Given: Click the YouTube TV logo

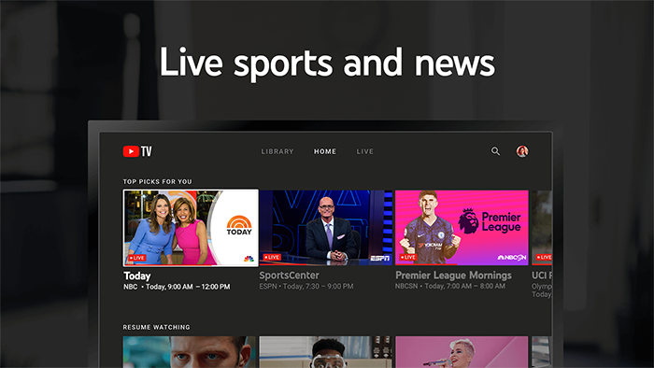Looking at the screenshot, I should coord(137,151).
